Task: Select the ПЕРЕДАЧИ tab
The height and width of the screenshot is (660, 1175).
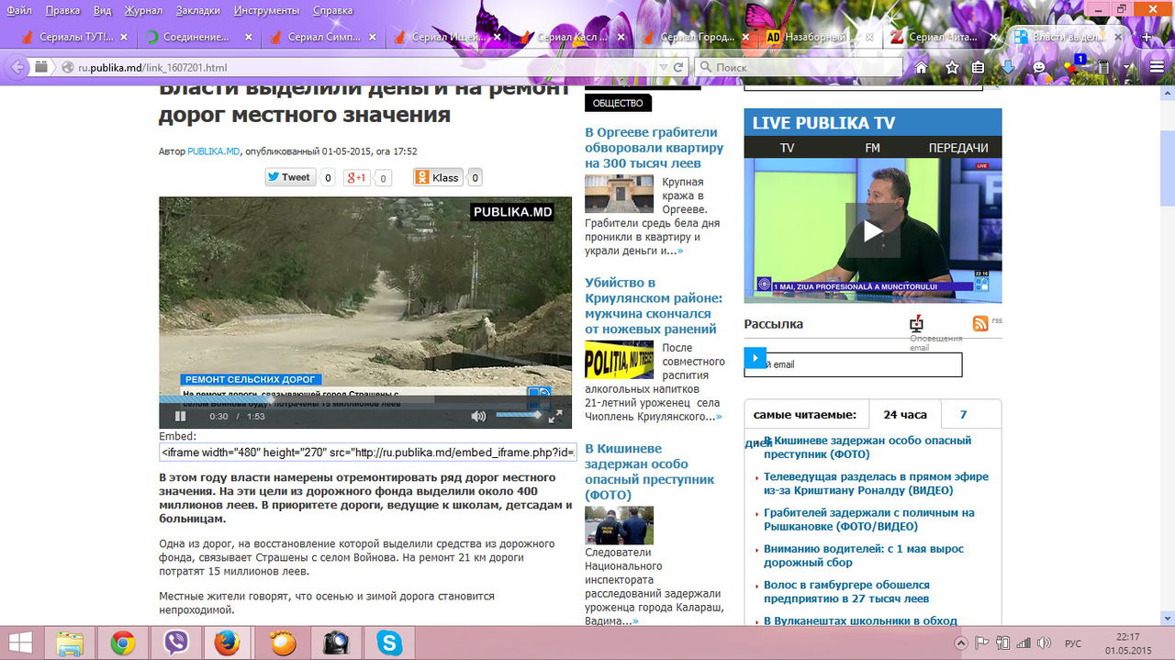Action: coord(958,148)
